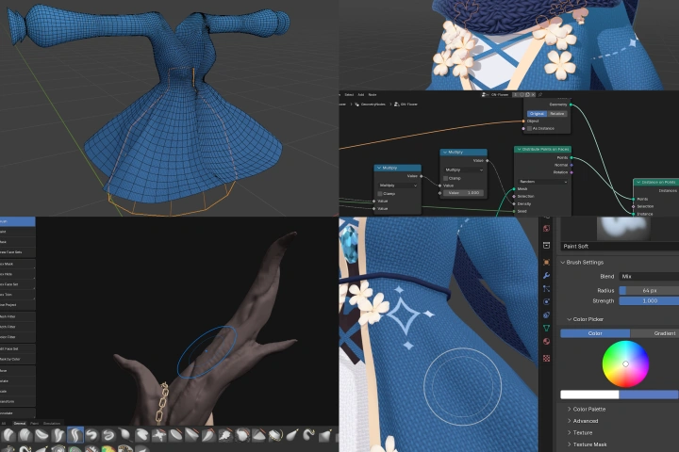Open operation dropdown on left Multiply node
This screenshot has width=679, height=452.
398,186
